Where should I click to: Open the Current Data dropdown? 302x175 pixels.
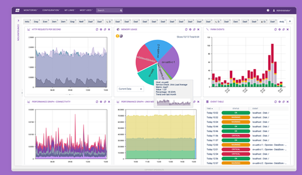coord(130,89)
